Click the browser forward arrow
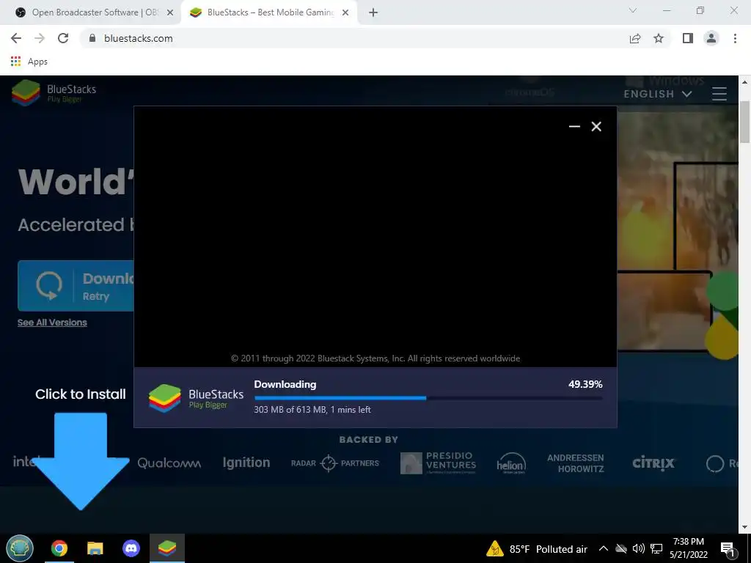This screenshot has width=751, height=563. coord(40,38)
